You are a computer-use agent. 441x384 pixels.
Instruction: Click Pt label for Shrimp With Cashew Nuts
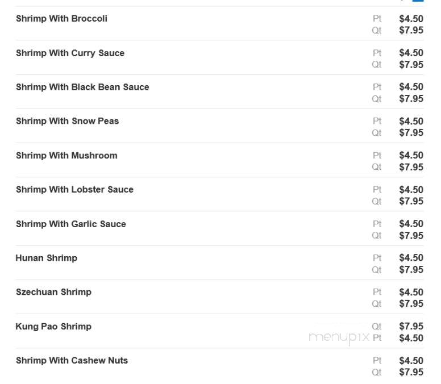(x=377, y=360)
